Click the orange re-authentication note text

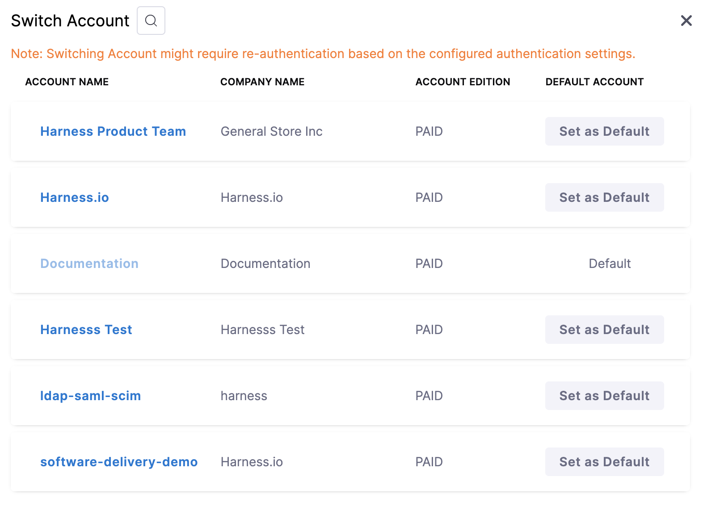coord(323,54)
